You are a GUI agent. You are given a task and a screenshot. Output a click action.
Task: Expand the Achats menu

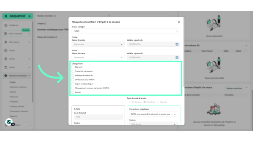(x=29, y=67)
